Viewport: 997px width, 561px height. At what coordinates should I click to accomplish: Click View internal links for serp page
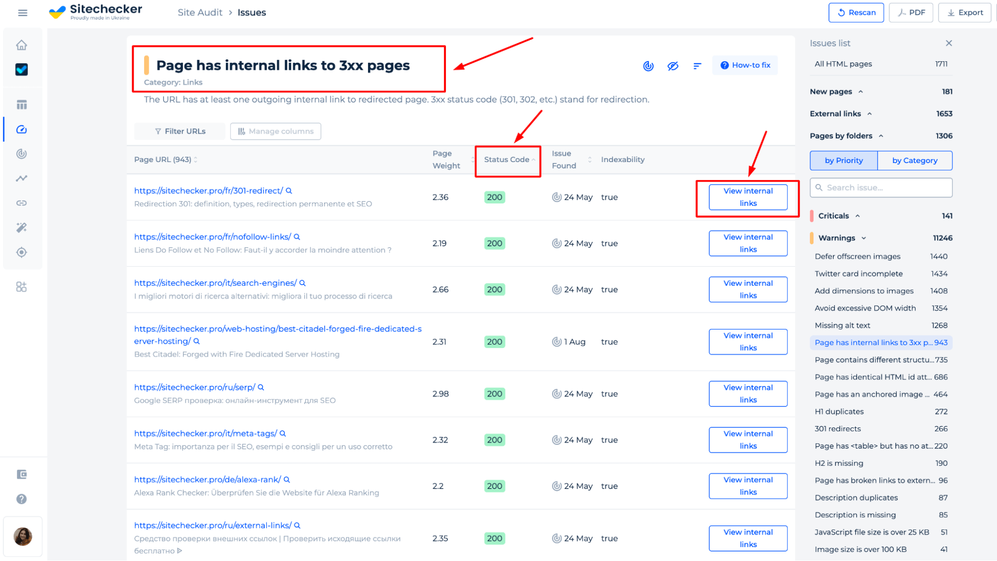tap(747, 393)
